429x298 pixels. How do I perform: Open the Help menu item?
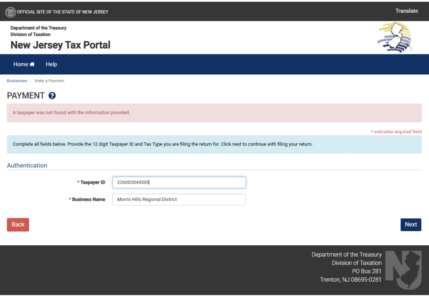pos(51,64)
